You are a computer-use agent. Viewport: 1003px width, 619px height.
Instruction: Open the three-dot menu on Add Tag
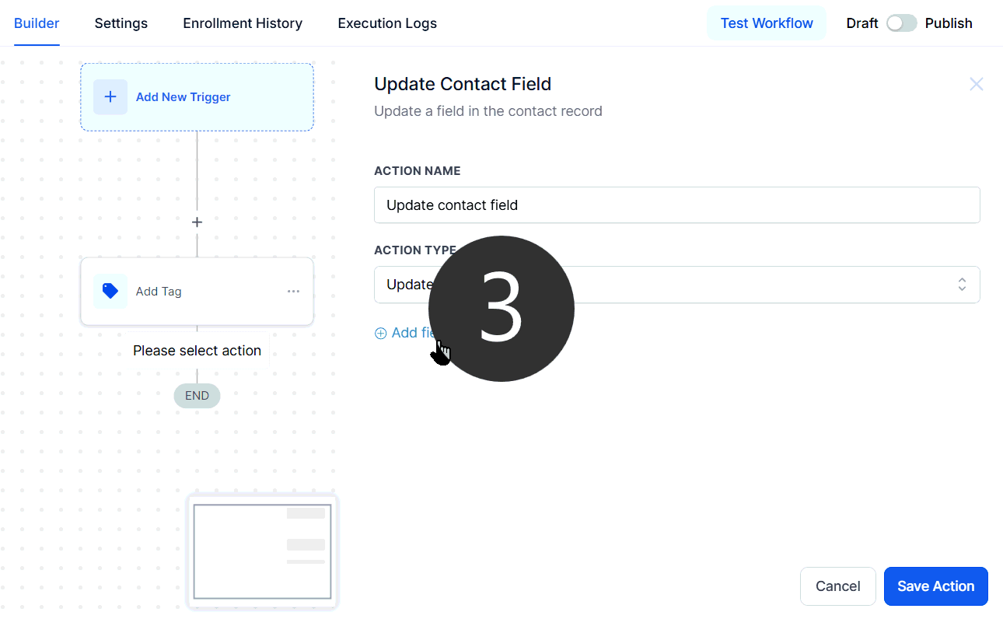(x=293, y=292)
